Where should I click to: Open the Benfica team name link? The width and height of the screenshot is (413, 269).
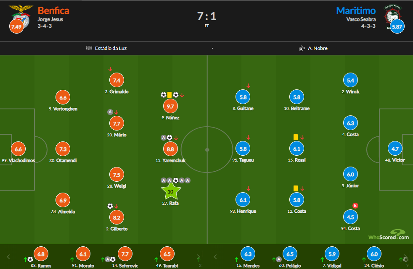tap(53, 10)
